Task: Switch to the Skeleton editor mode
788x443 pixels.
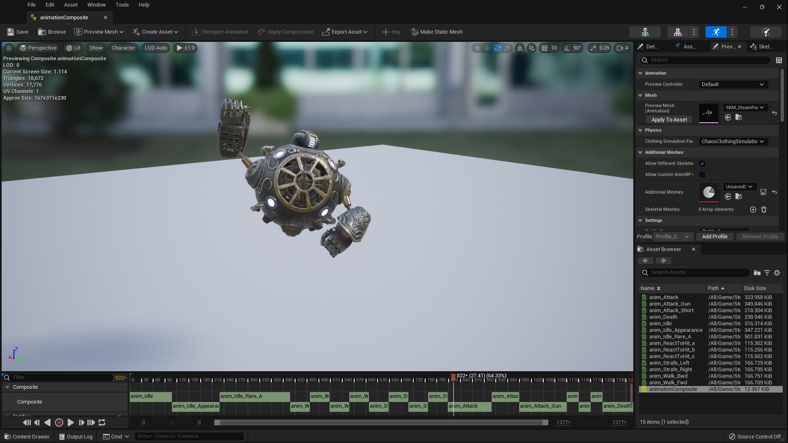Action: (646, 32)
